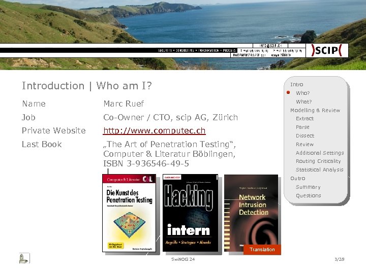
Task: Select the Outro outline entry
Action: (x=297, y=178)
